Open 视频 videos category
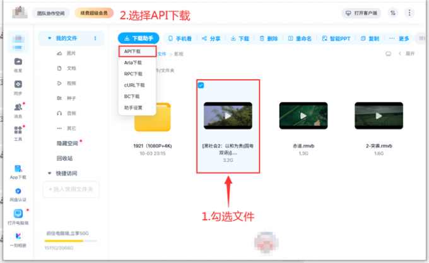 pyautogui.click(x=66, y=84)
